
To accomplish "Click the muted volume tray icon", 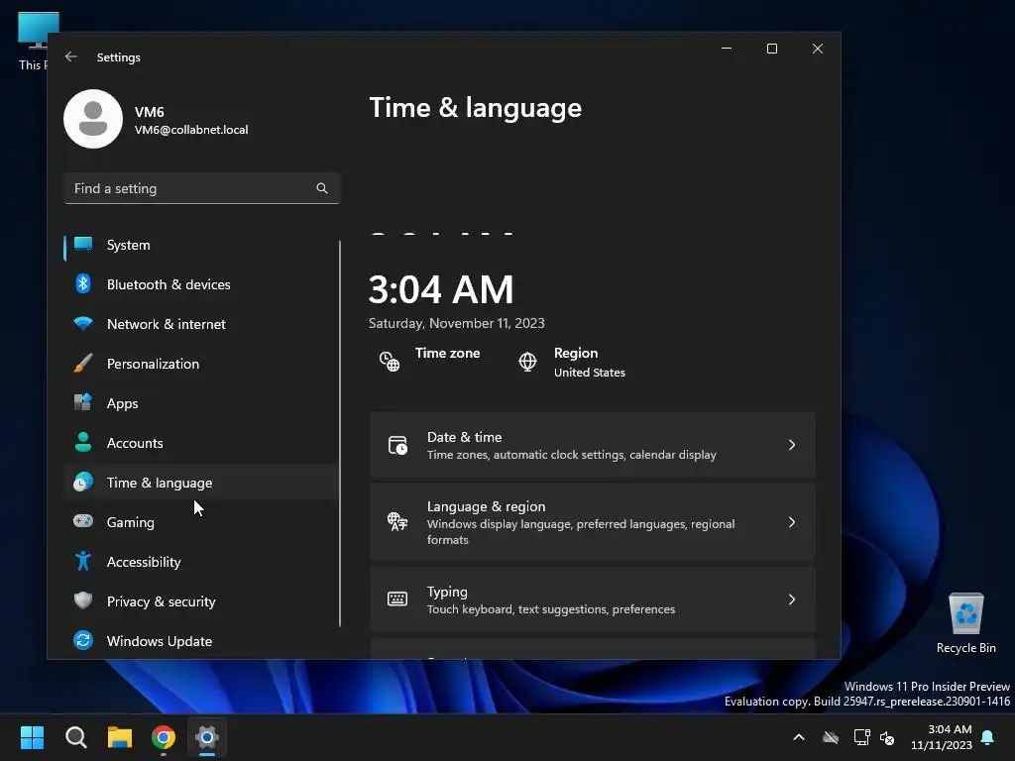I will coord(887,737).
